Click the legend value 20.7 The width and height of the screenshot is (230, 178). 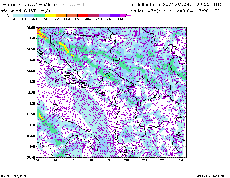coord(88,19)
